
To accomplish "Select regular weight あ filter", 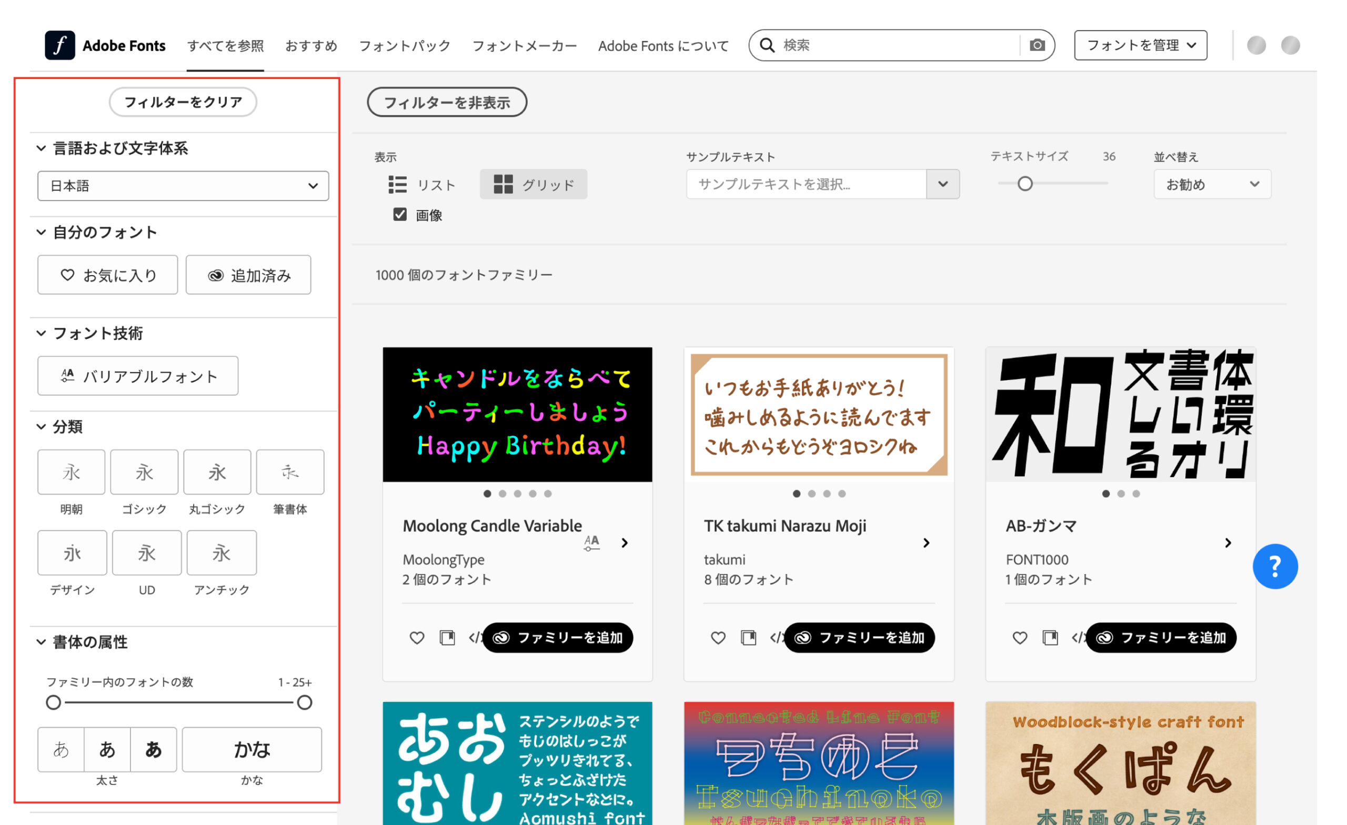I will 107,750.
